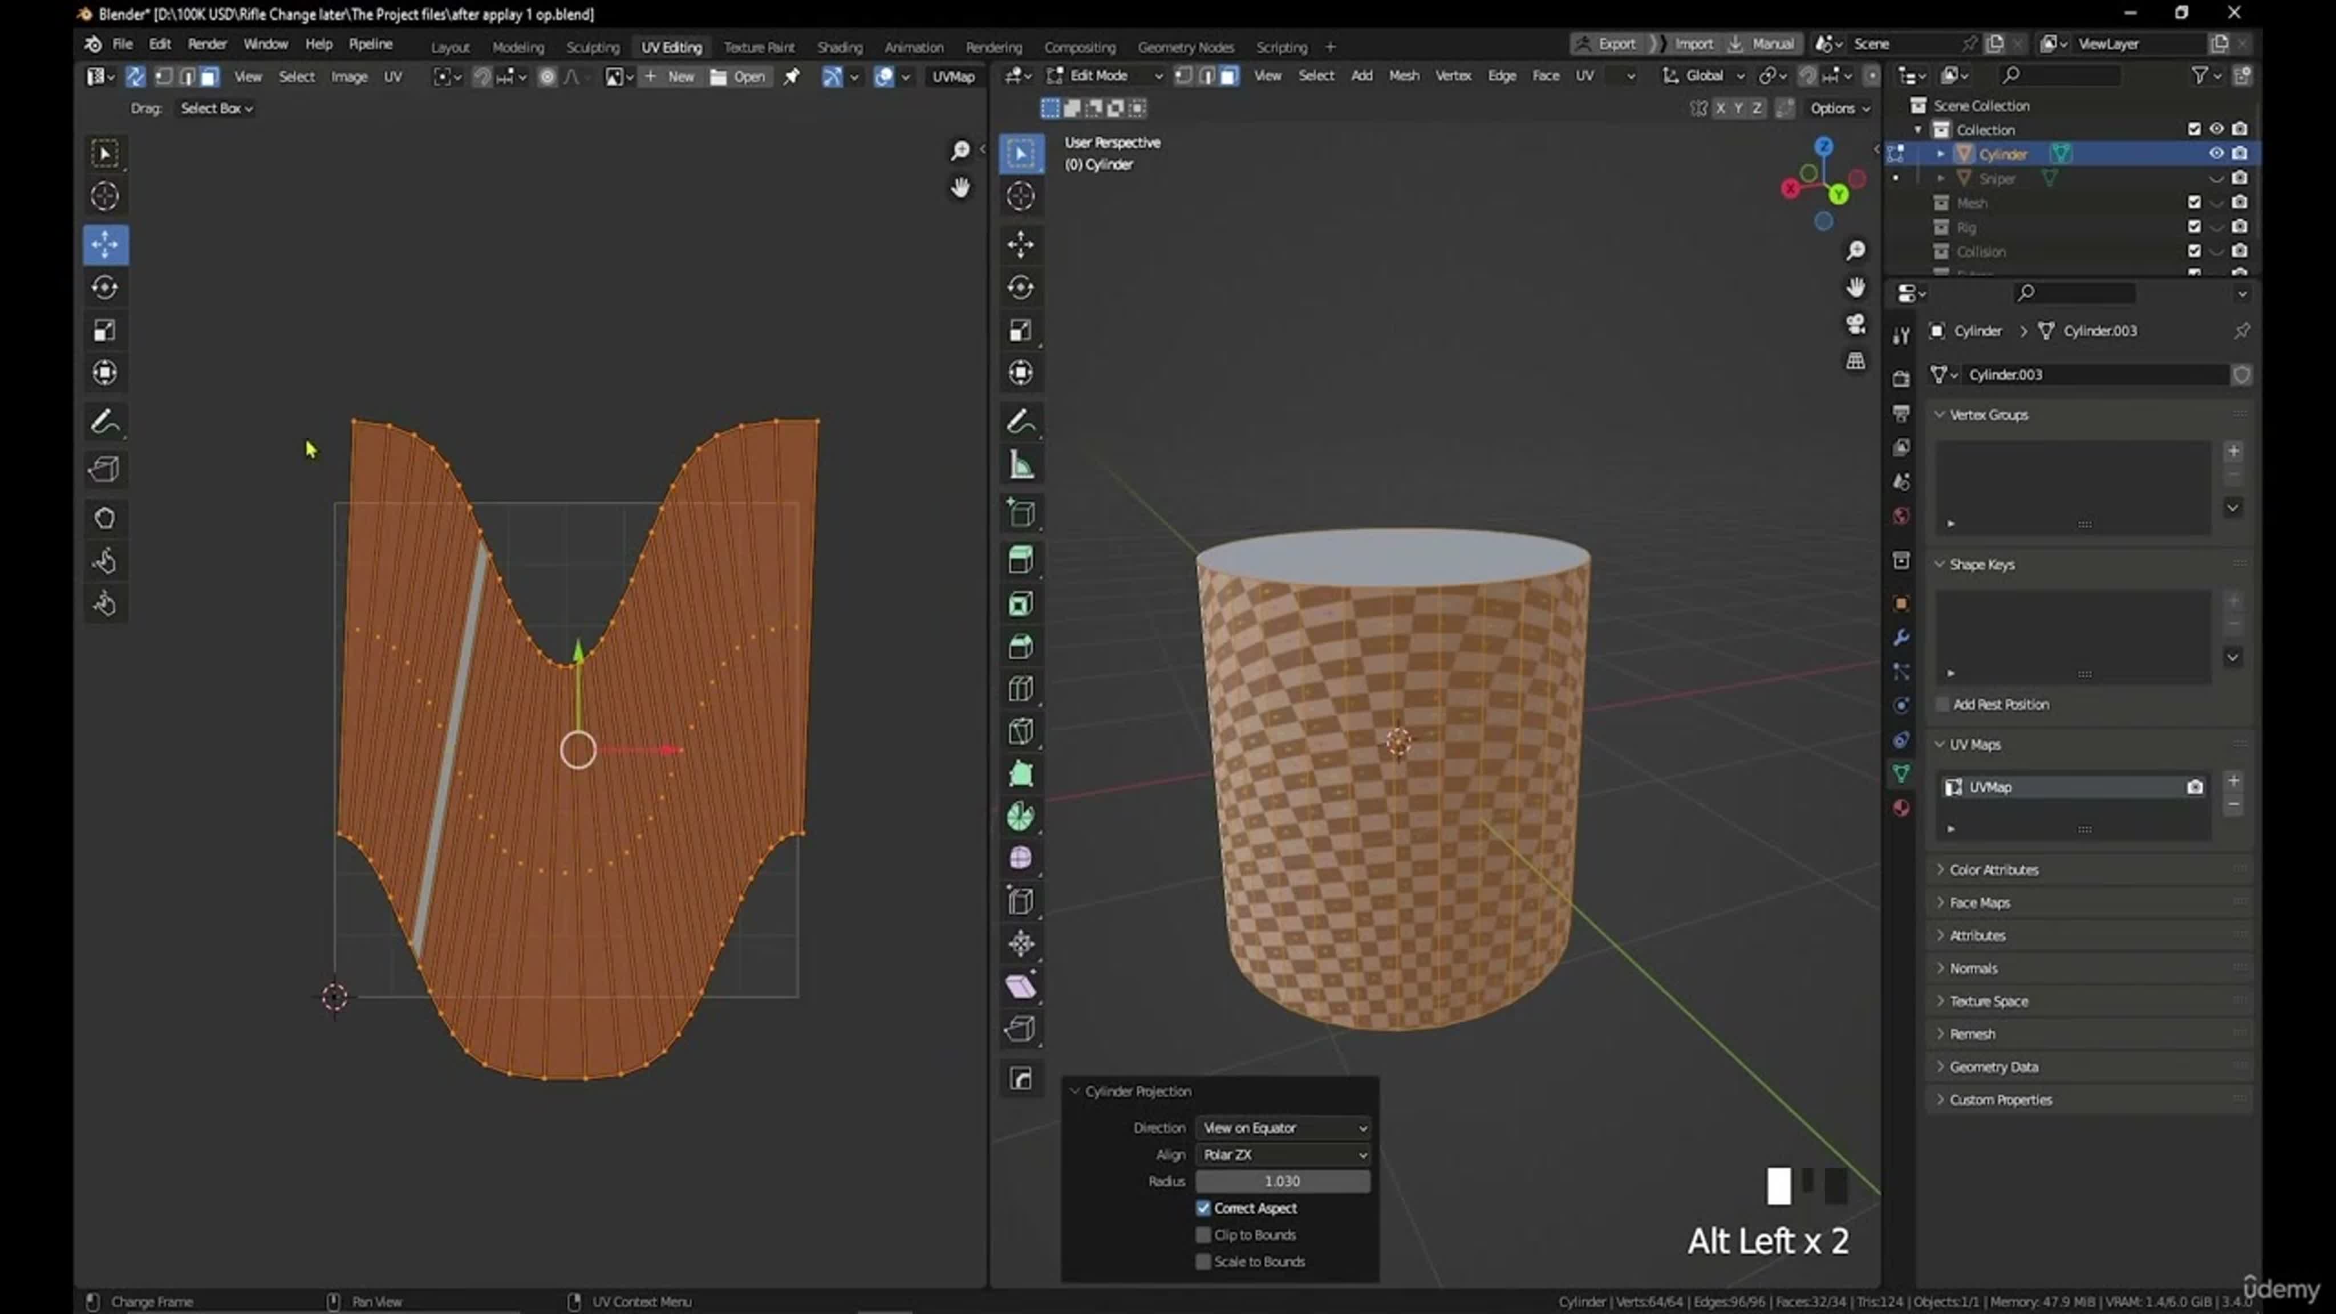
Task: Select the Grab sculpt tool in UV editor
Action: point(105,519)
